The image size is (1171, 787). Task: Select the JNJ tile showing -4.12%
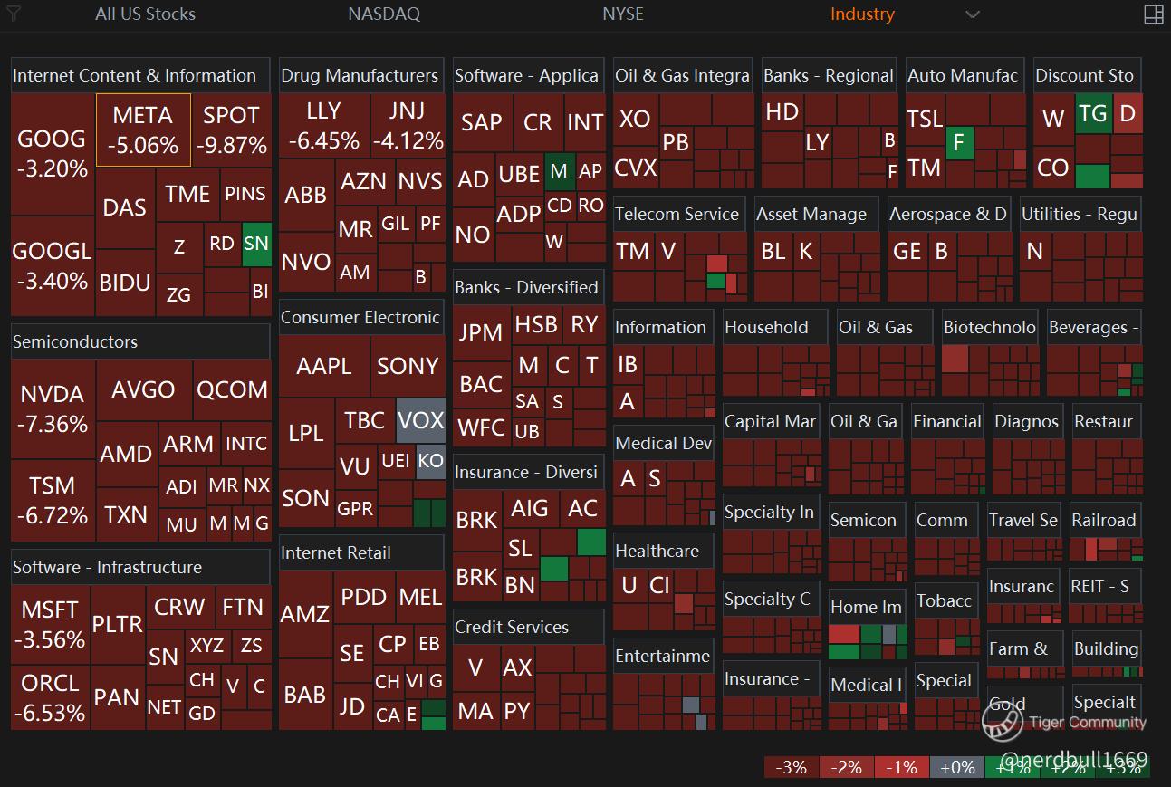pyautogui.click(x=408, y=126)
